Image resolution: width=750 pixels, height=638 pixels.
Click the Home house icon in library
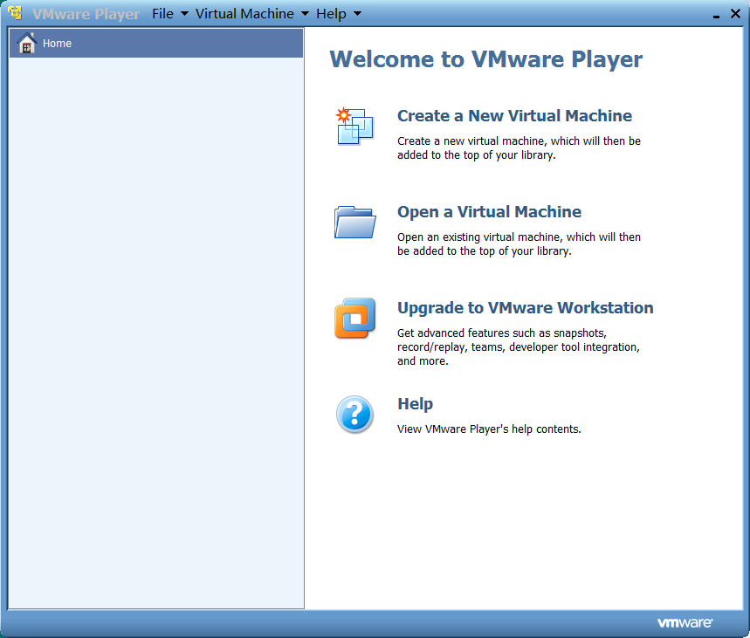click(x=27, y=44)
